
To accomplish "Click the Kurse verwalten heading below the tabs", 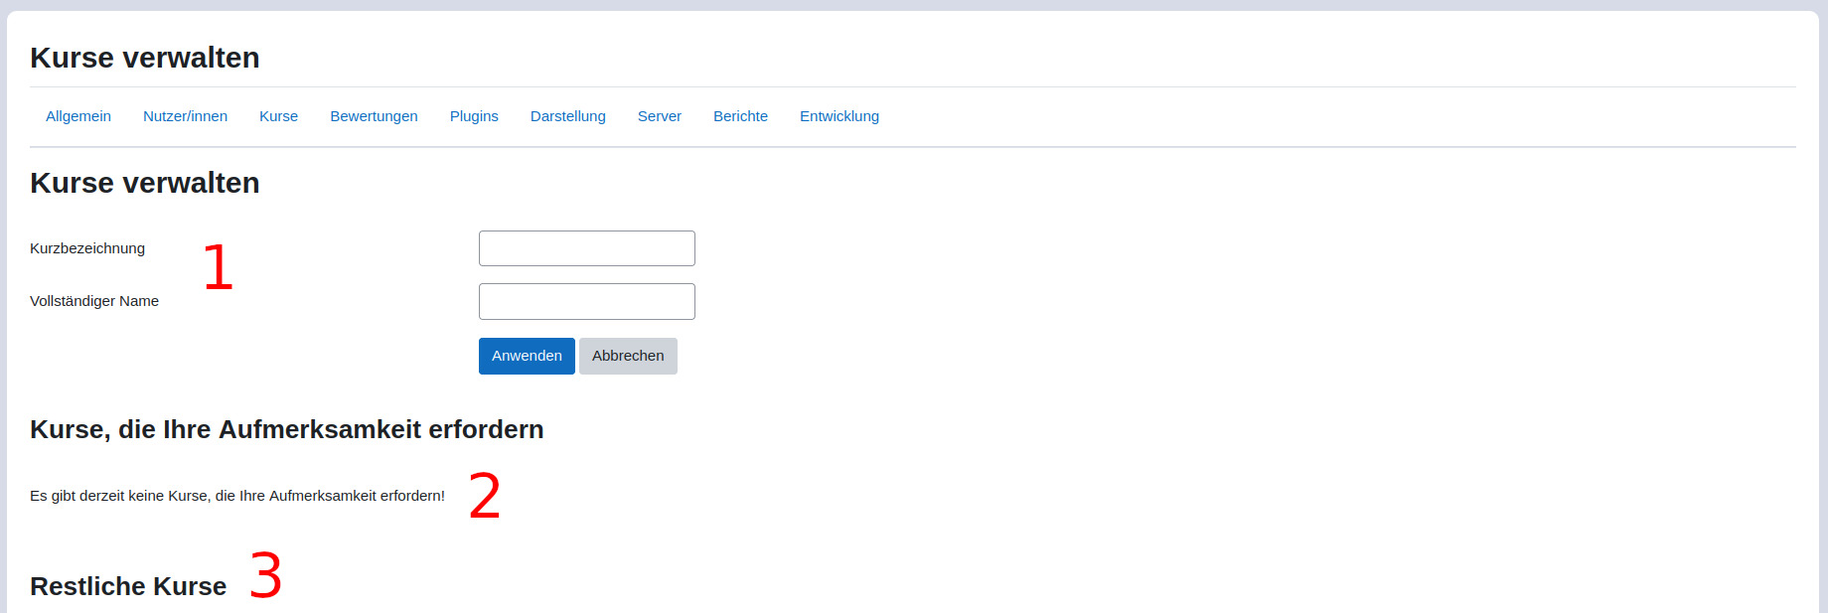I will tap(145, 183).
